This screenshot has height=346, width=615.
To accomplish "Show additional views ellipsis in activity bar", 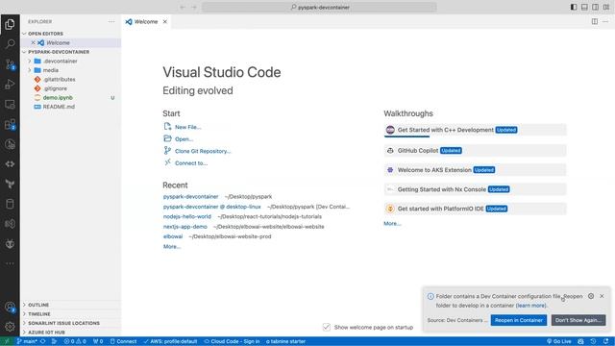I will [x=10, y=263].
